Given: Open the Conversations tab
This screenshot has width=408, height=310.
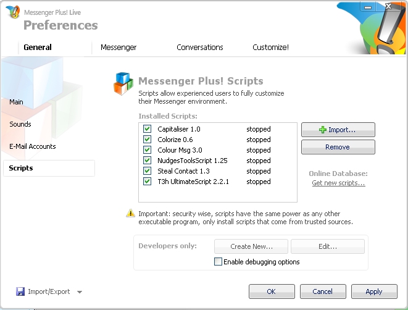Looking at the screenshot, I should point(199,48).
